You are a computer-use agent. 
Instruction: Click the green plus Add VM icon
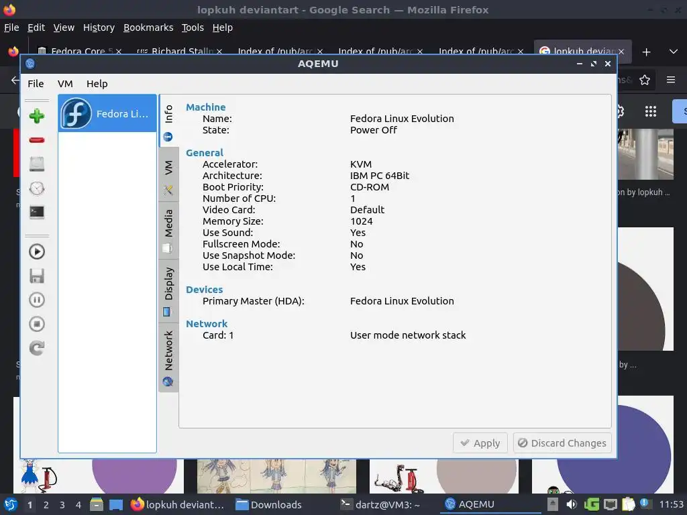click(x=37, y=116)
